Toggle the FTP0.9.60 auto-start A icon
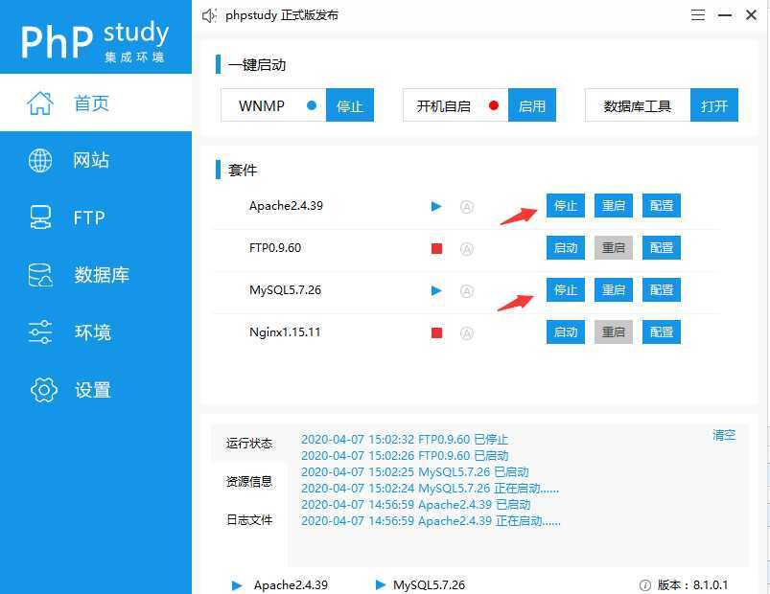Screen dimensions: 770x594 coord(467,249)
